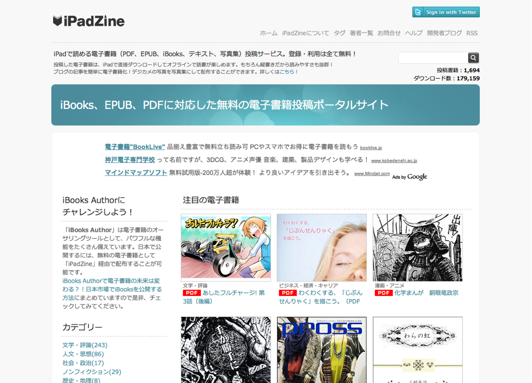
Task: Open 化学まんが 銅眼竜政宗 title link
Action: point(426,293)
